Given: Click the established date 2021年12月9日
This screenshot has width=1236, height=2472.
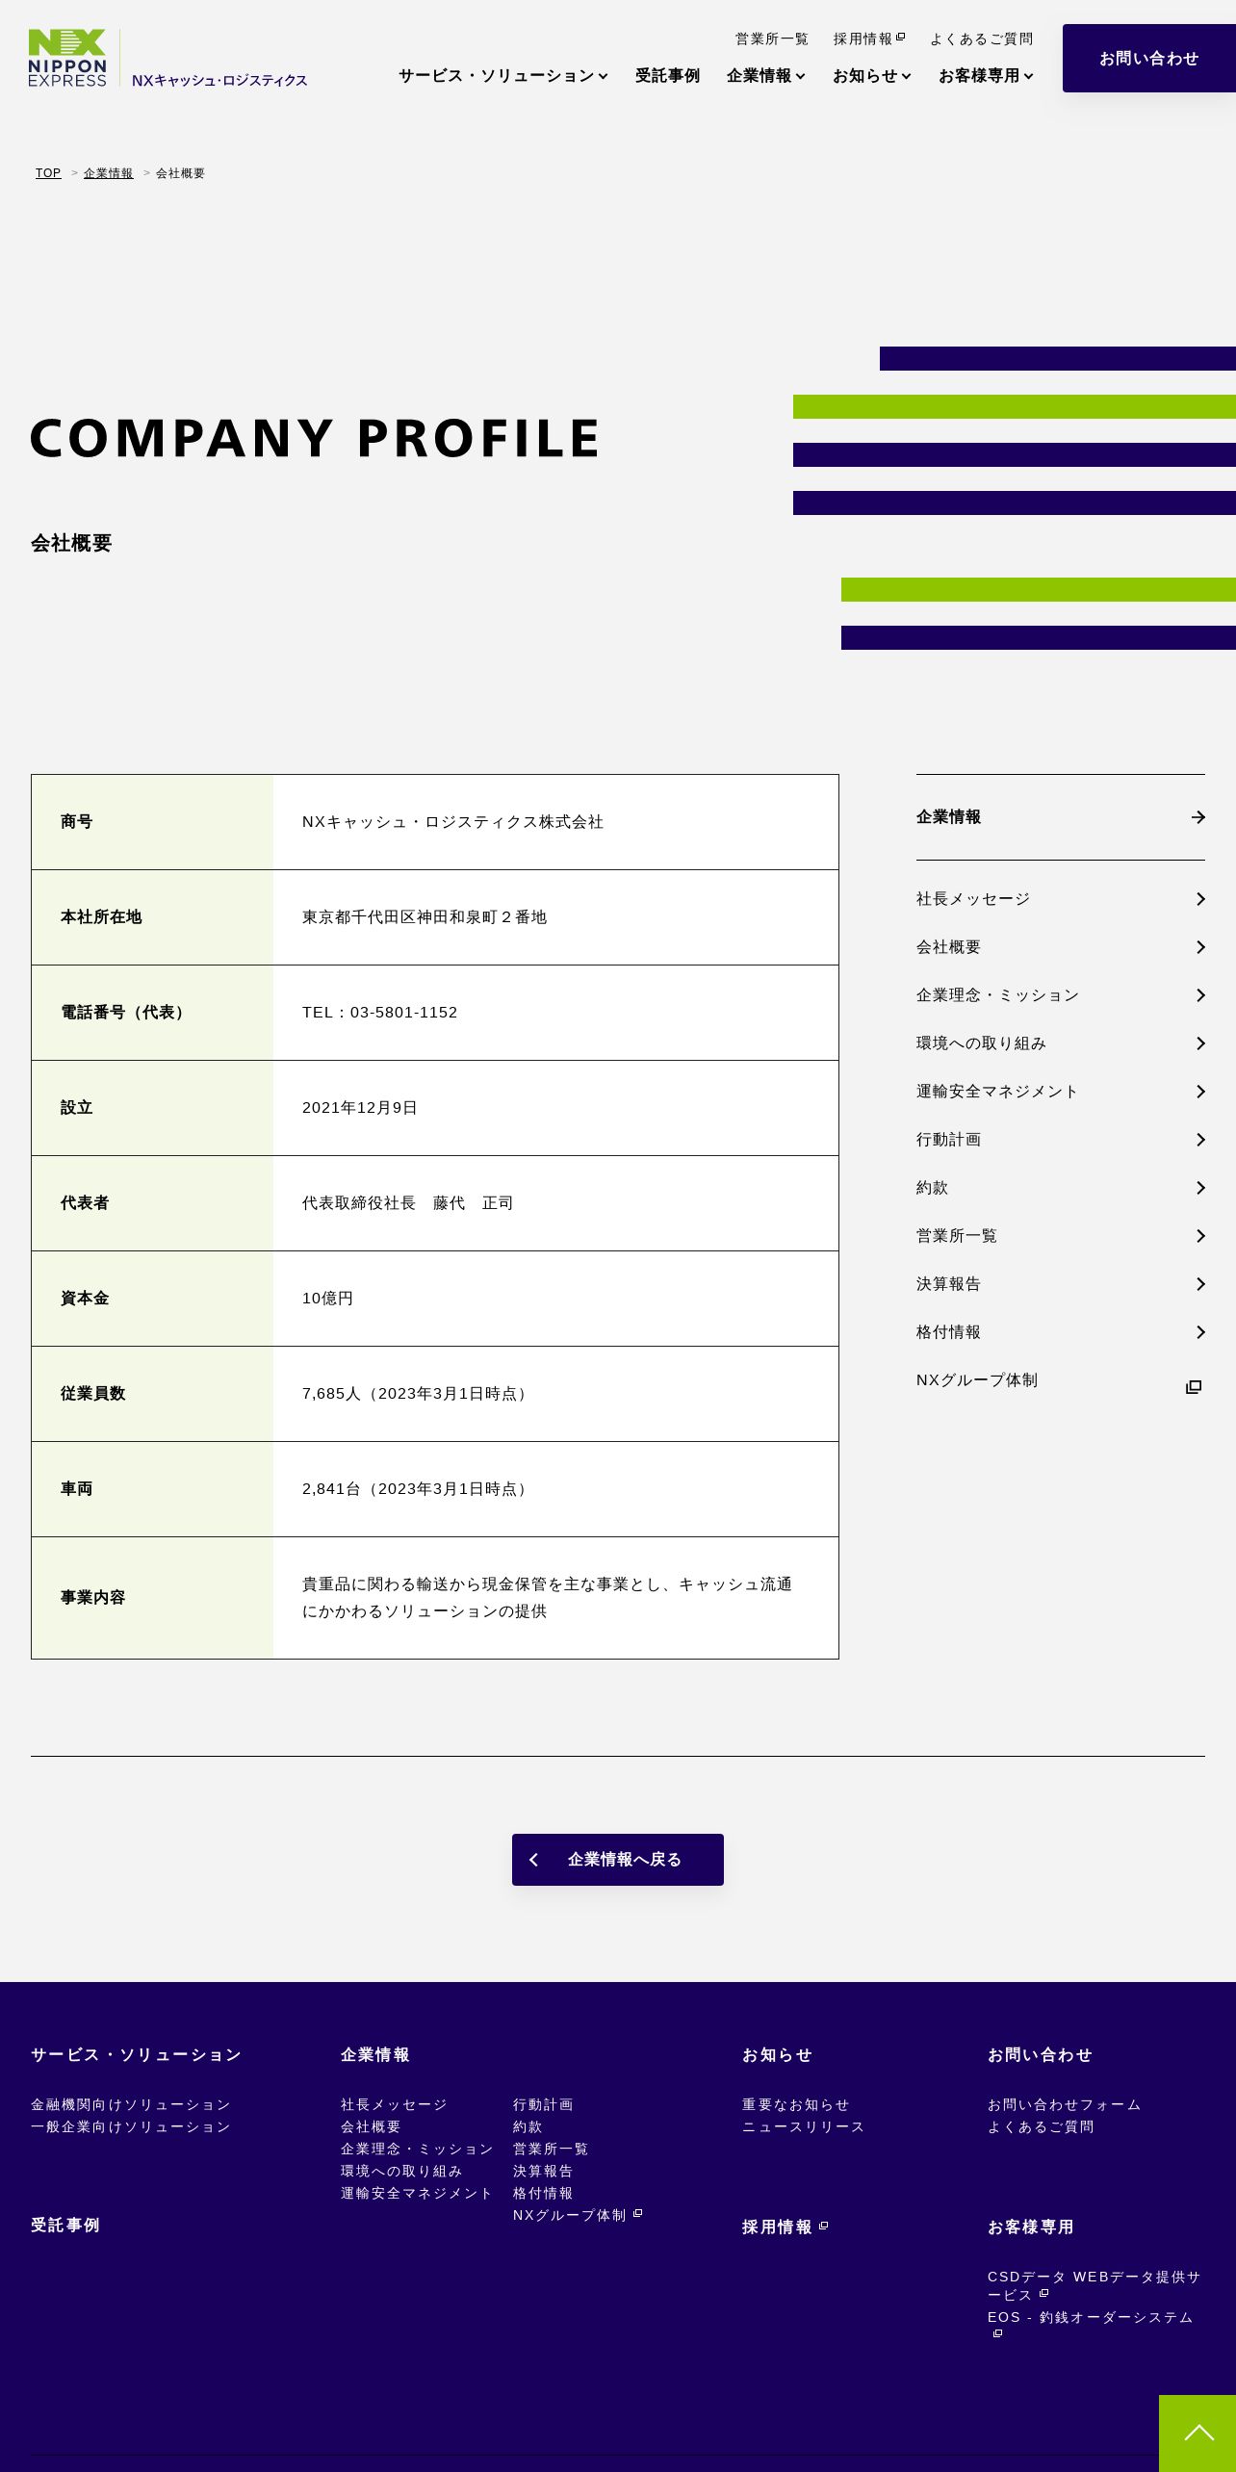Looking at the screenshot, I should pyautogui.click(x=360, y=1108).
